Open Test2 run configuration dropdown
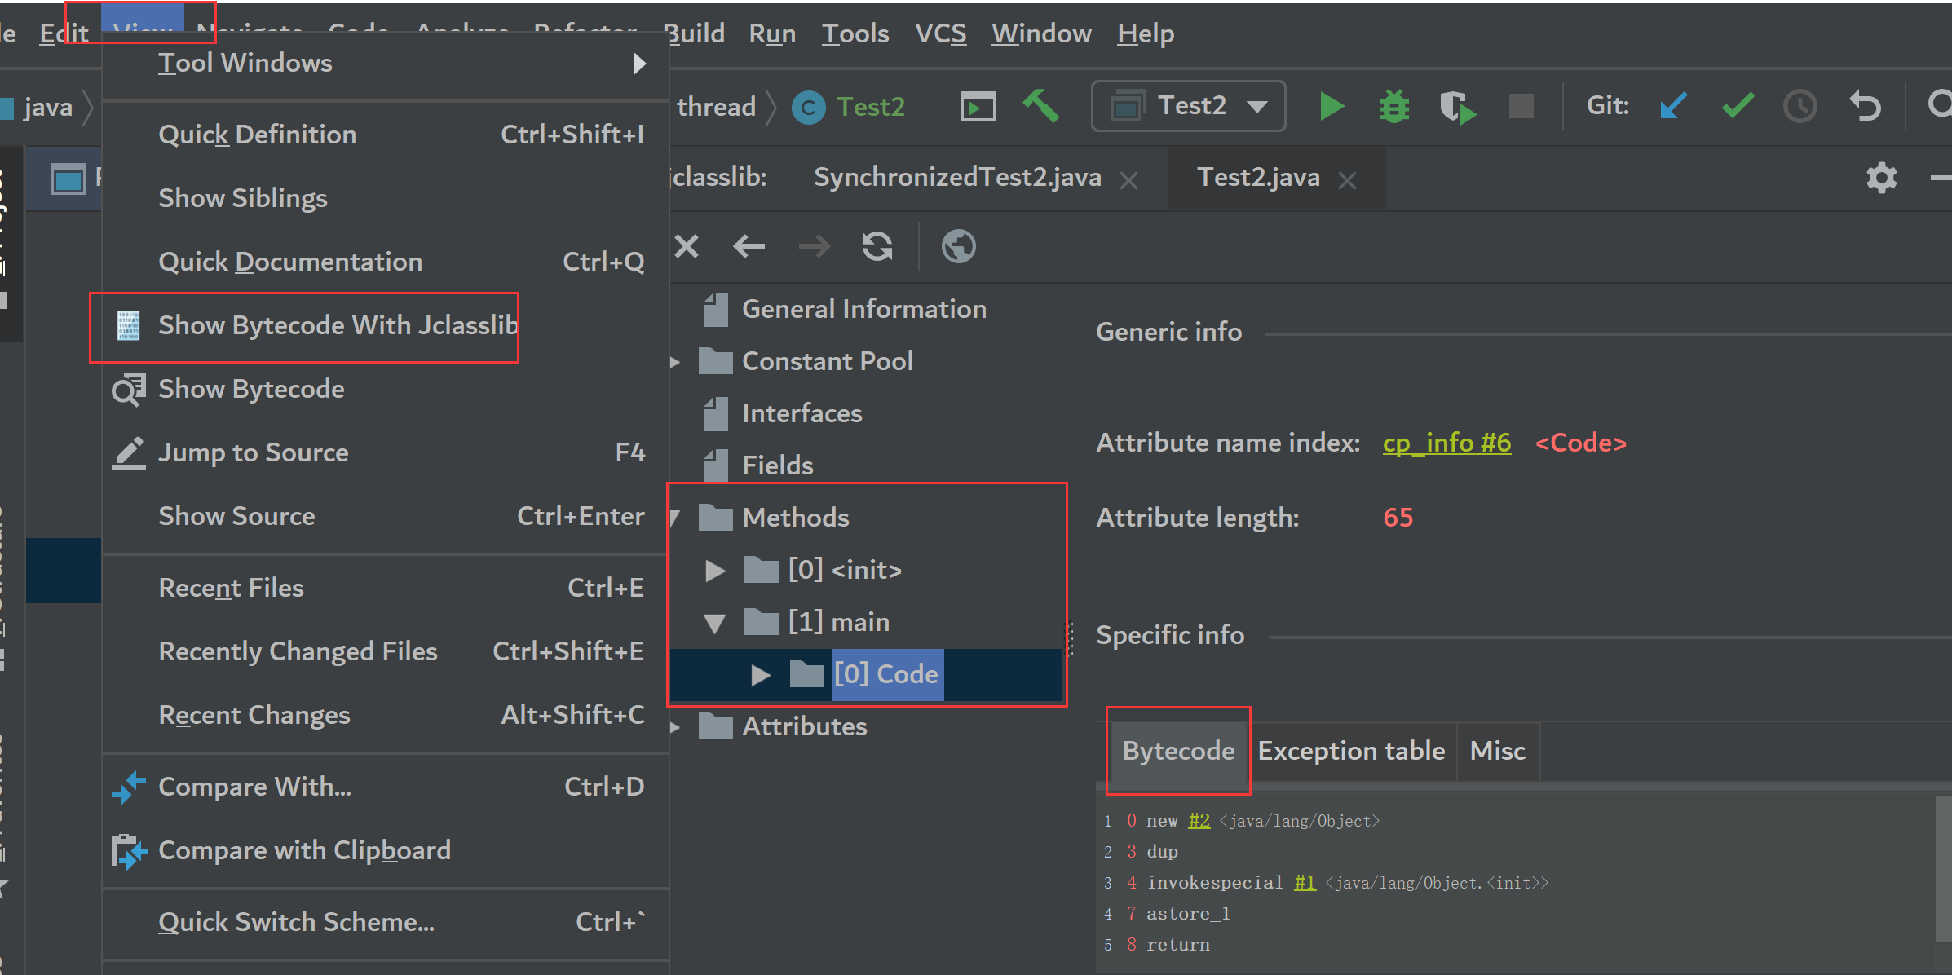1952x975 pixels. (1189, 106)
